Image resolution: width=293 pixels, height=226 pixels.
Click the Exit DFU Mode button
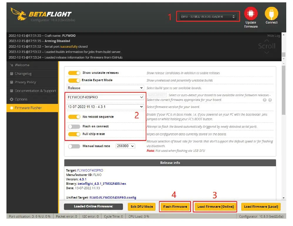142,207
